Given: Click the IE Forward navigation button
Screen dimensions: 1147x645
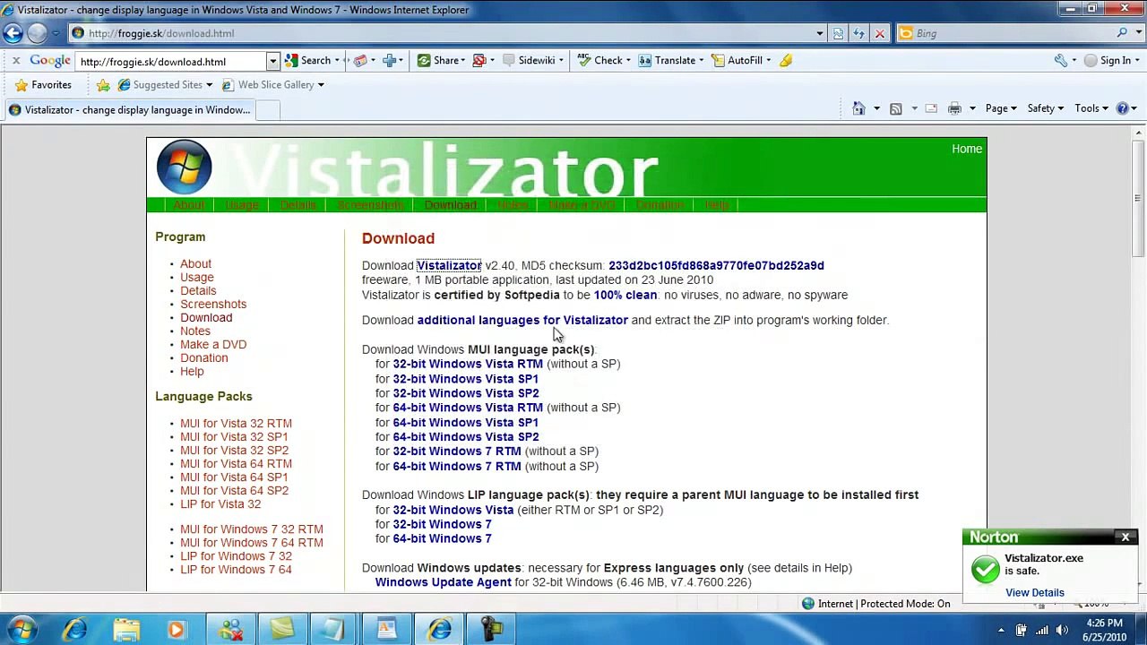Looking at the screenshot, I should pyautogui.click(x=37, y=33).
